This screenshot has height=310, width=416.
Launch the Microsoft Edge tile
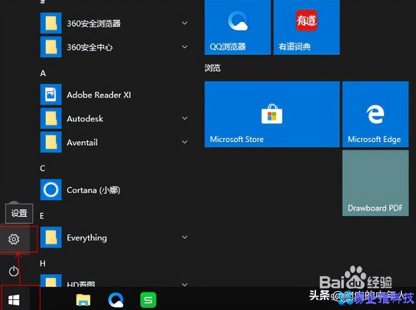tap(375, 114)
